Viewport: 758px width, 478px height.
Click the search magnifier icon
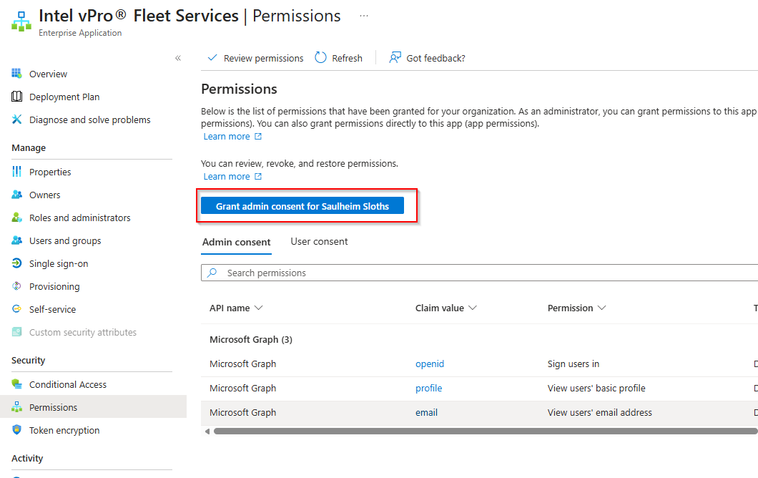pos(212,273)
